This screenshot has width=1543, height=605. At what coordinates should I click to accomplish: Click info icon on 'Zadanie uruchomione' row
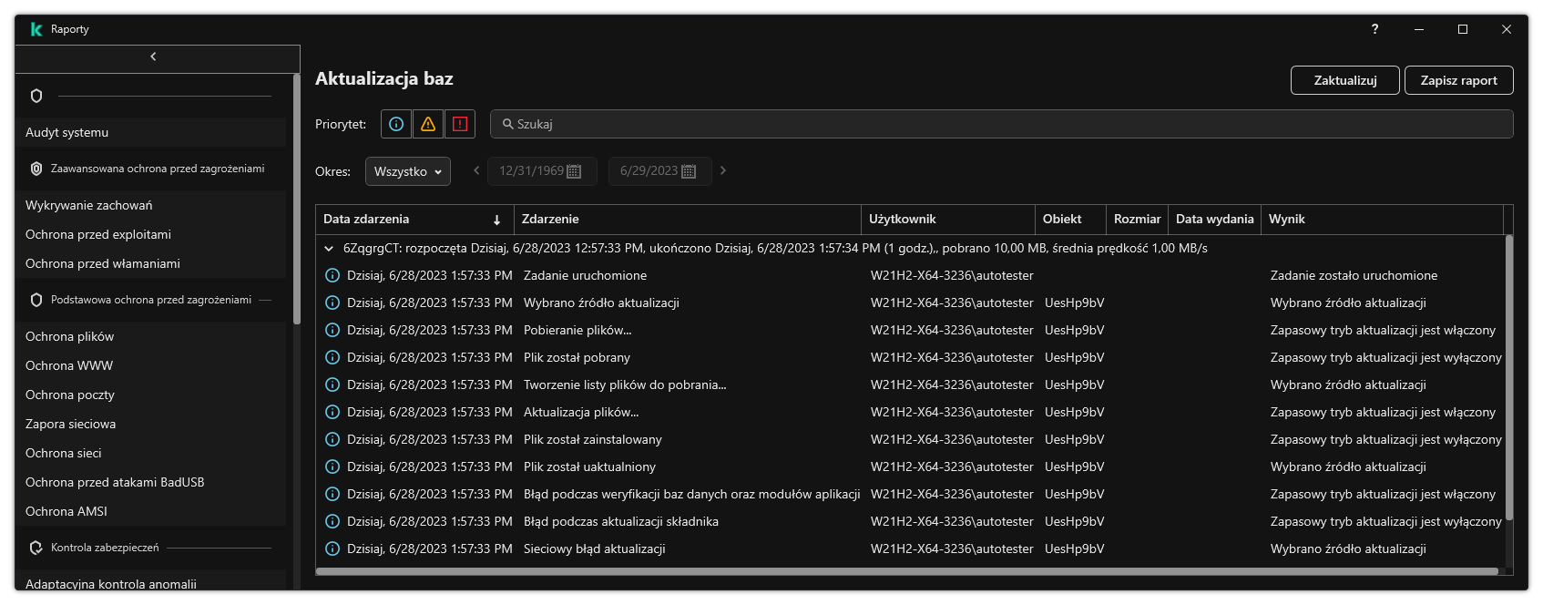(x=332, y=275)
